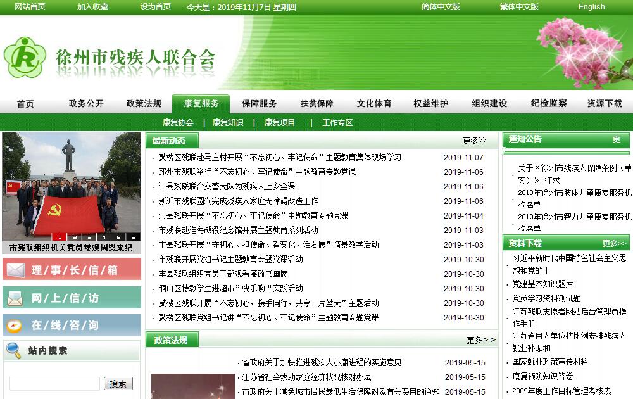Image resolution: width=633 pixels, height=399 pixels.
Task: Click the magnifying glass icon beside 站内搜索
Action: (13, 350)
